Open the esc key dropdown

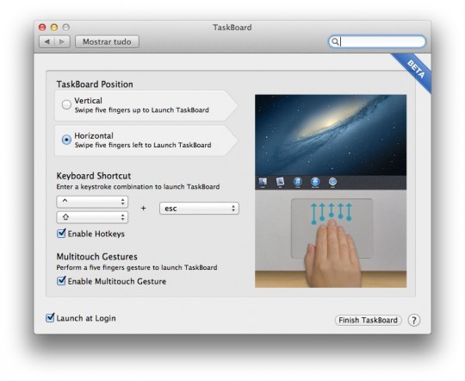pos(199,209)
